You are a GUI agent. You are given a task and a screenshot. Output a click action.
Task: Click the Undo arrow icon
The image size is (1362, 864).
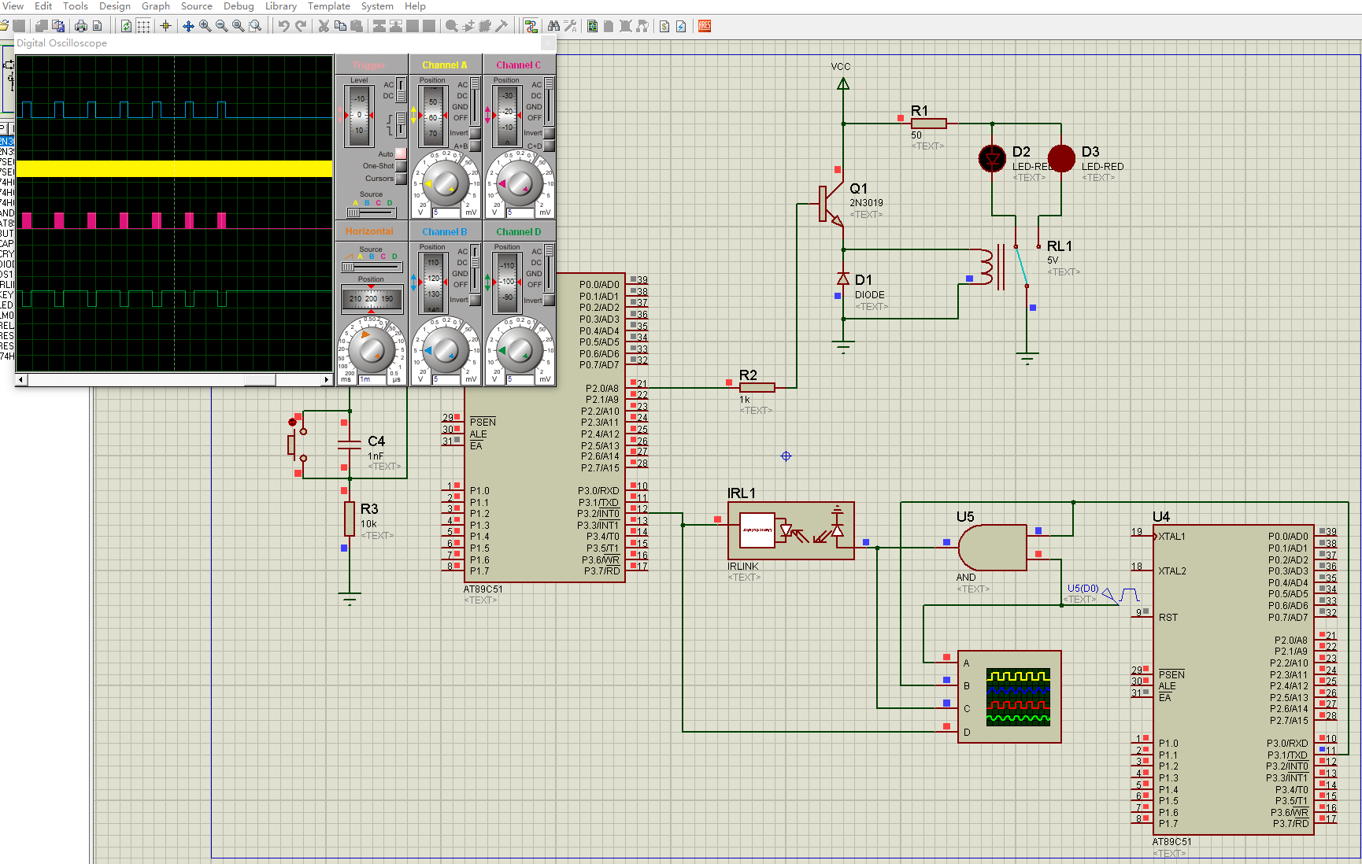coord(283,26)
